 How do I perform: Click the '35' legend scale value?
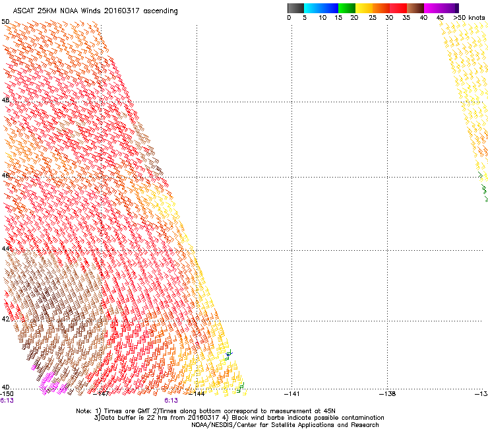click(406, 18)
